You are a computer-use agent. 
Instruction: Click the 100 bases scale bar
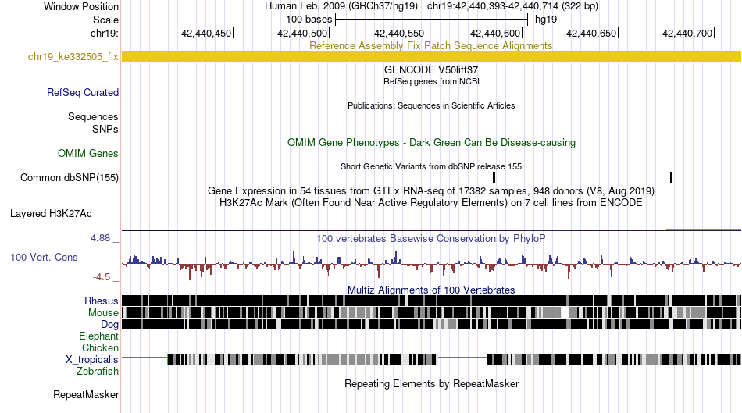pyautogui.click(x=431, y=20)
